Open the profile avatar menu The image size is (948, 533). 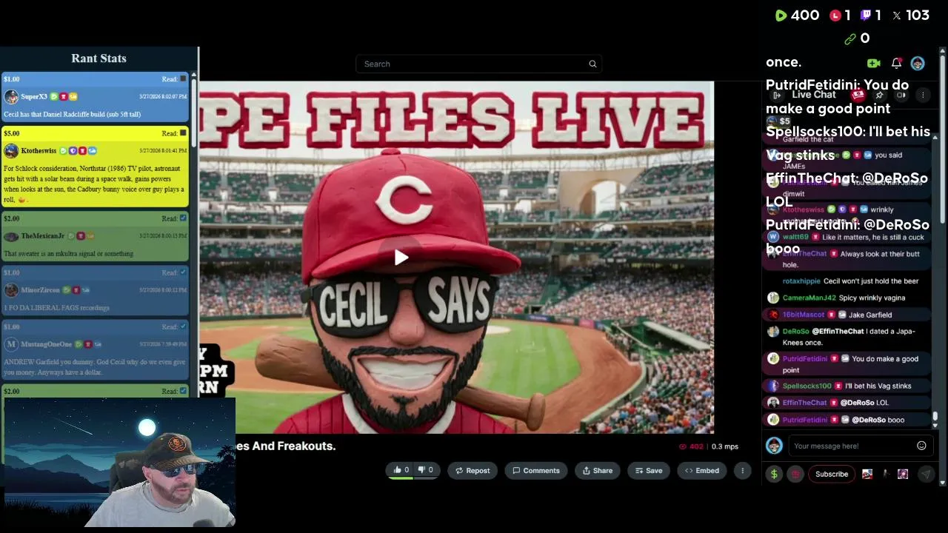[918, 64]
